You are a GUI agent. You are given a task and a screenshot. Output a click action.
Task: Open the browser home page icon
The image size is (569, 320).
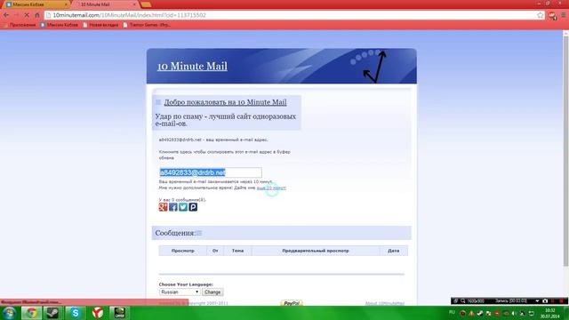[37, 15]
